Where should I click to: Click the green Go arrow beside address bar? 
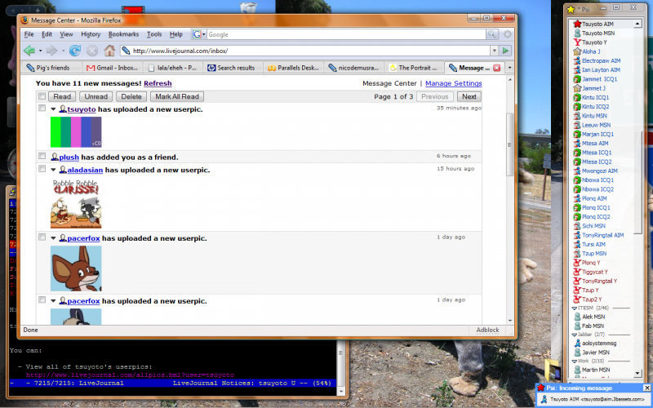505,51
